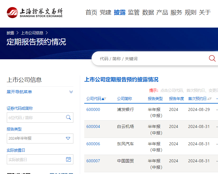Open the 监管 menu
The height and width of the screenshot is (174, 218).
pos(134,12)
